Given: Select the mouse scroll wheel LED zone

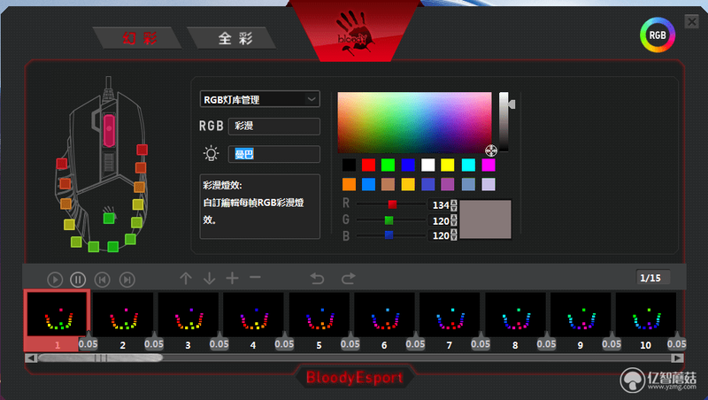Looking at the screenshot, I should [109, 130].
